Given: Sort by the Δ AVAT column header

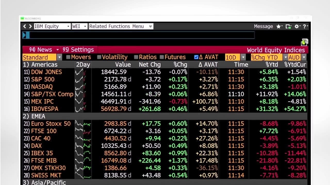Looking at the screenshot, I should (x=208, y=65).
